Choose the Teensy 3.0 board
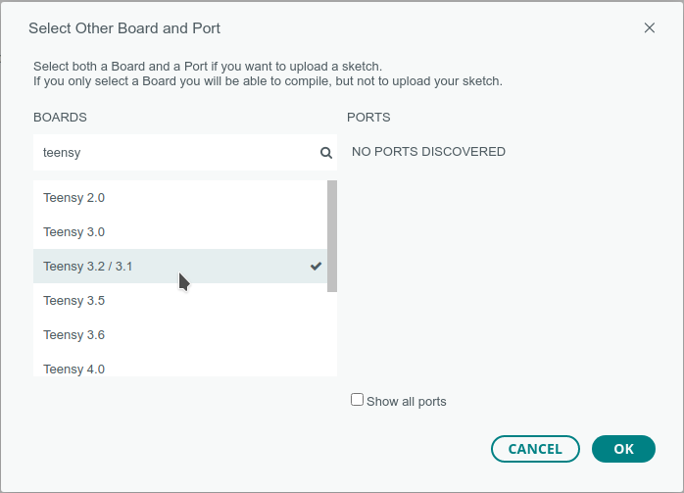684x493 pixels. tap(74, 232)
